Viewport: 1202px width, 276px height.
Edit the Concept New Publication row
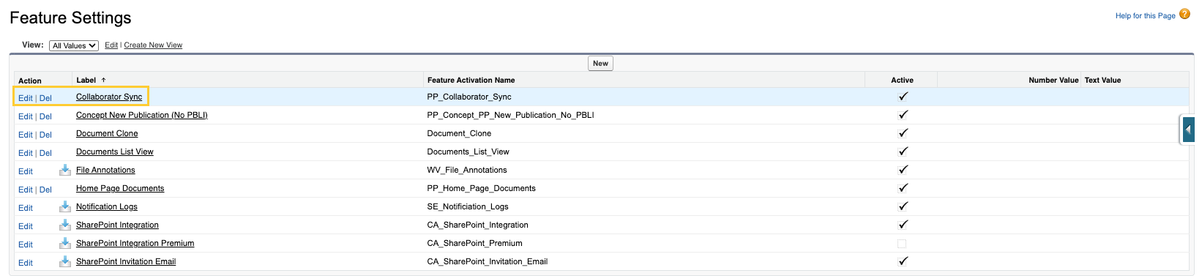(x=26, y=116)
